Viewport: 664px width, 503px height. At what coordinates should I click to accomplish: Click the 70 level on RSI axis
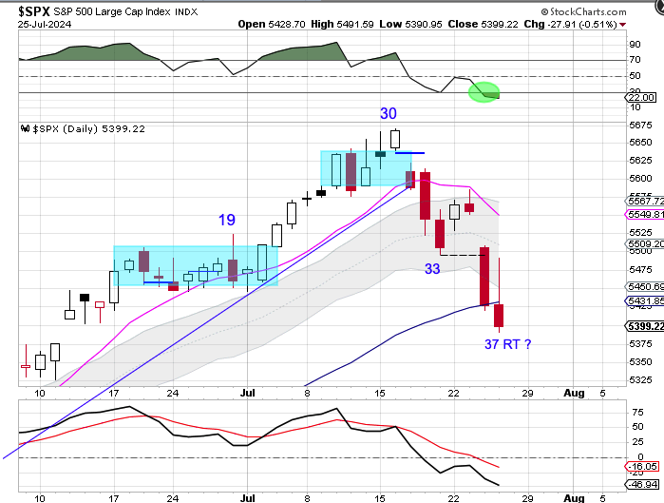pos(635,60)
